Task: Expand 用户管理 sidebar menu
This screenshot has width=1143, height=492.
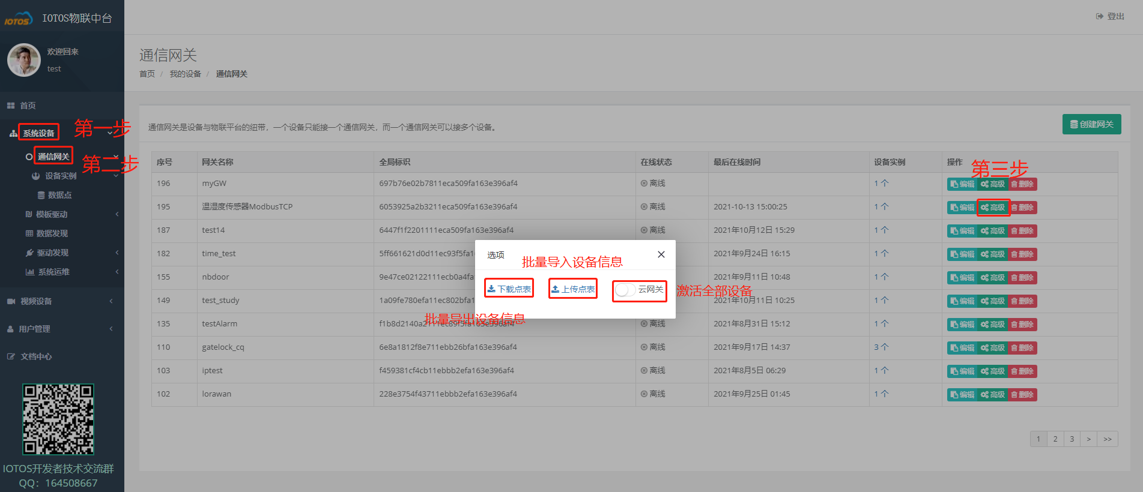Action: click(x=34, y=329)
